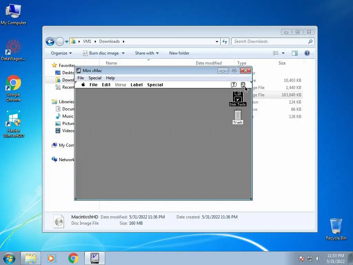The height and width of the screenshot is (265, 353).
Task: Click Explorer's Forward arrow button
Action: [60, 41]
